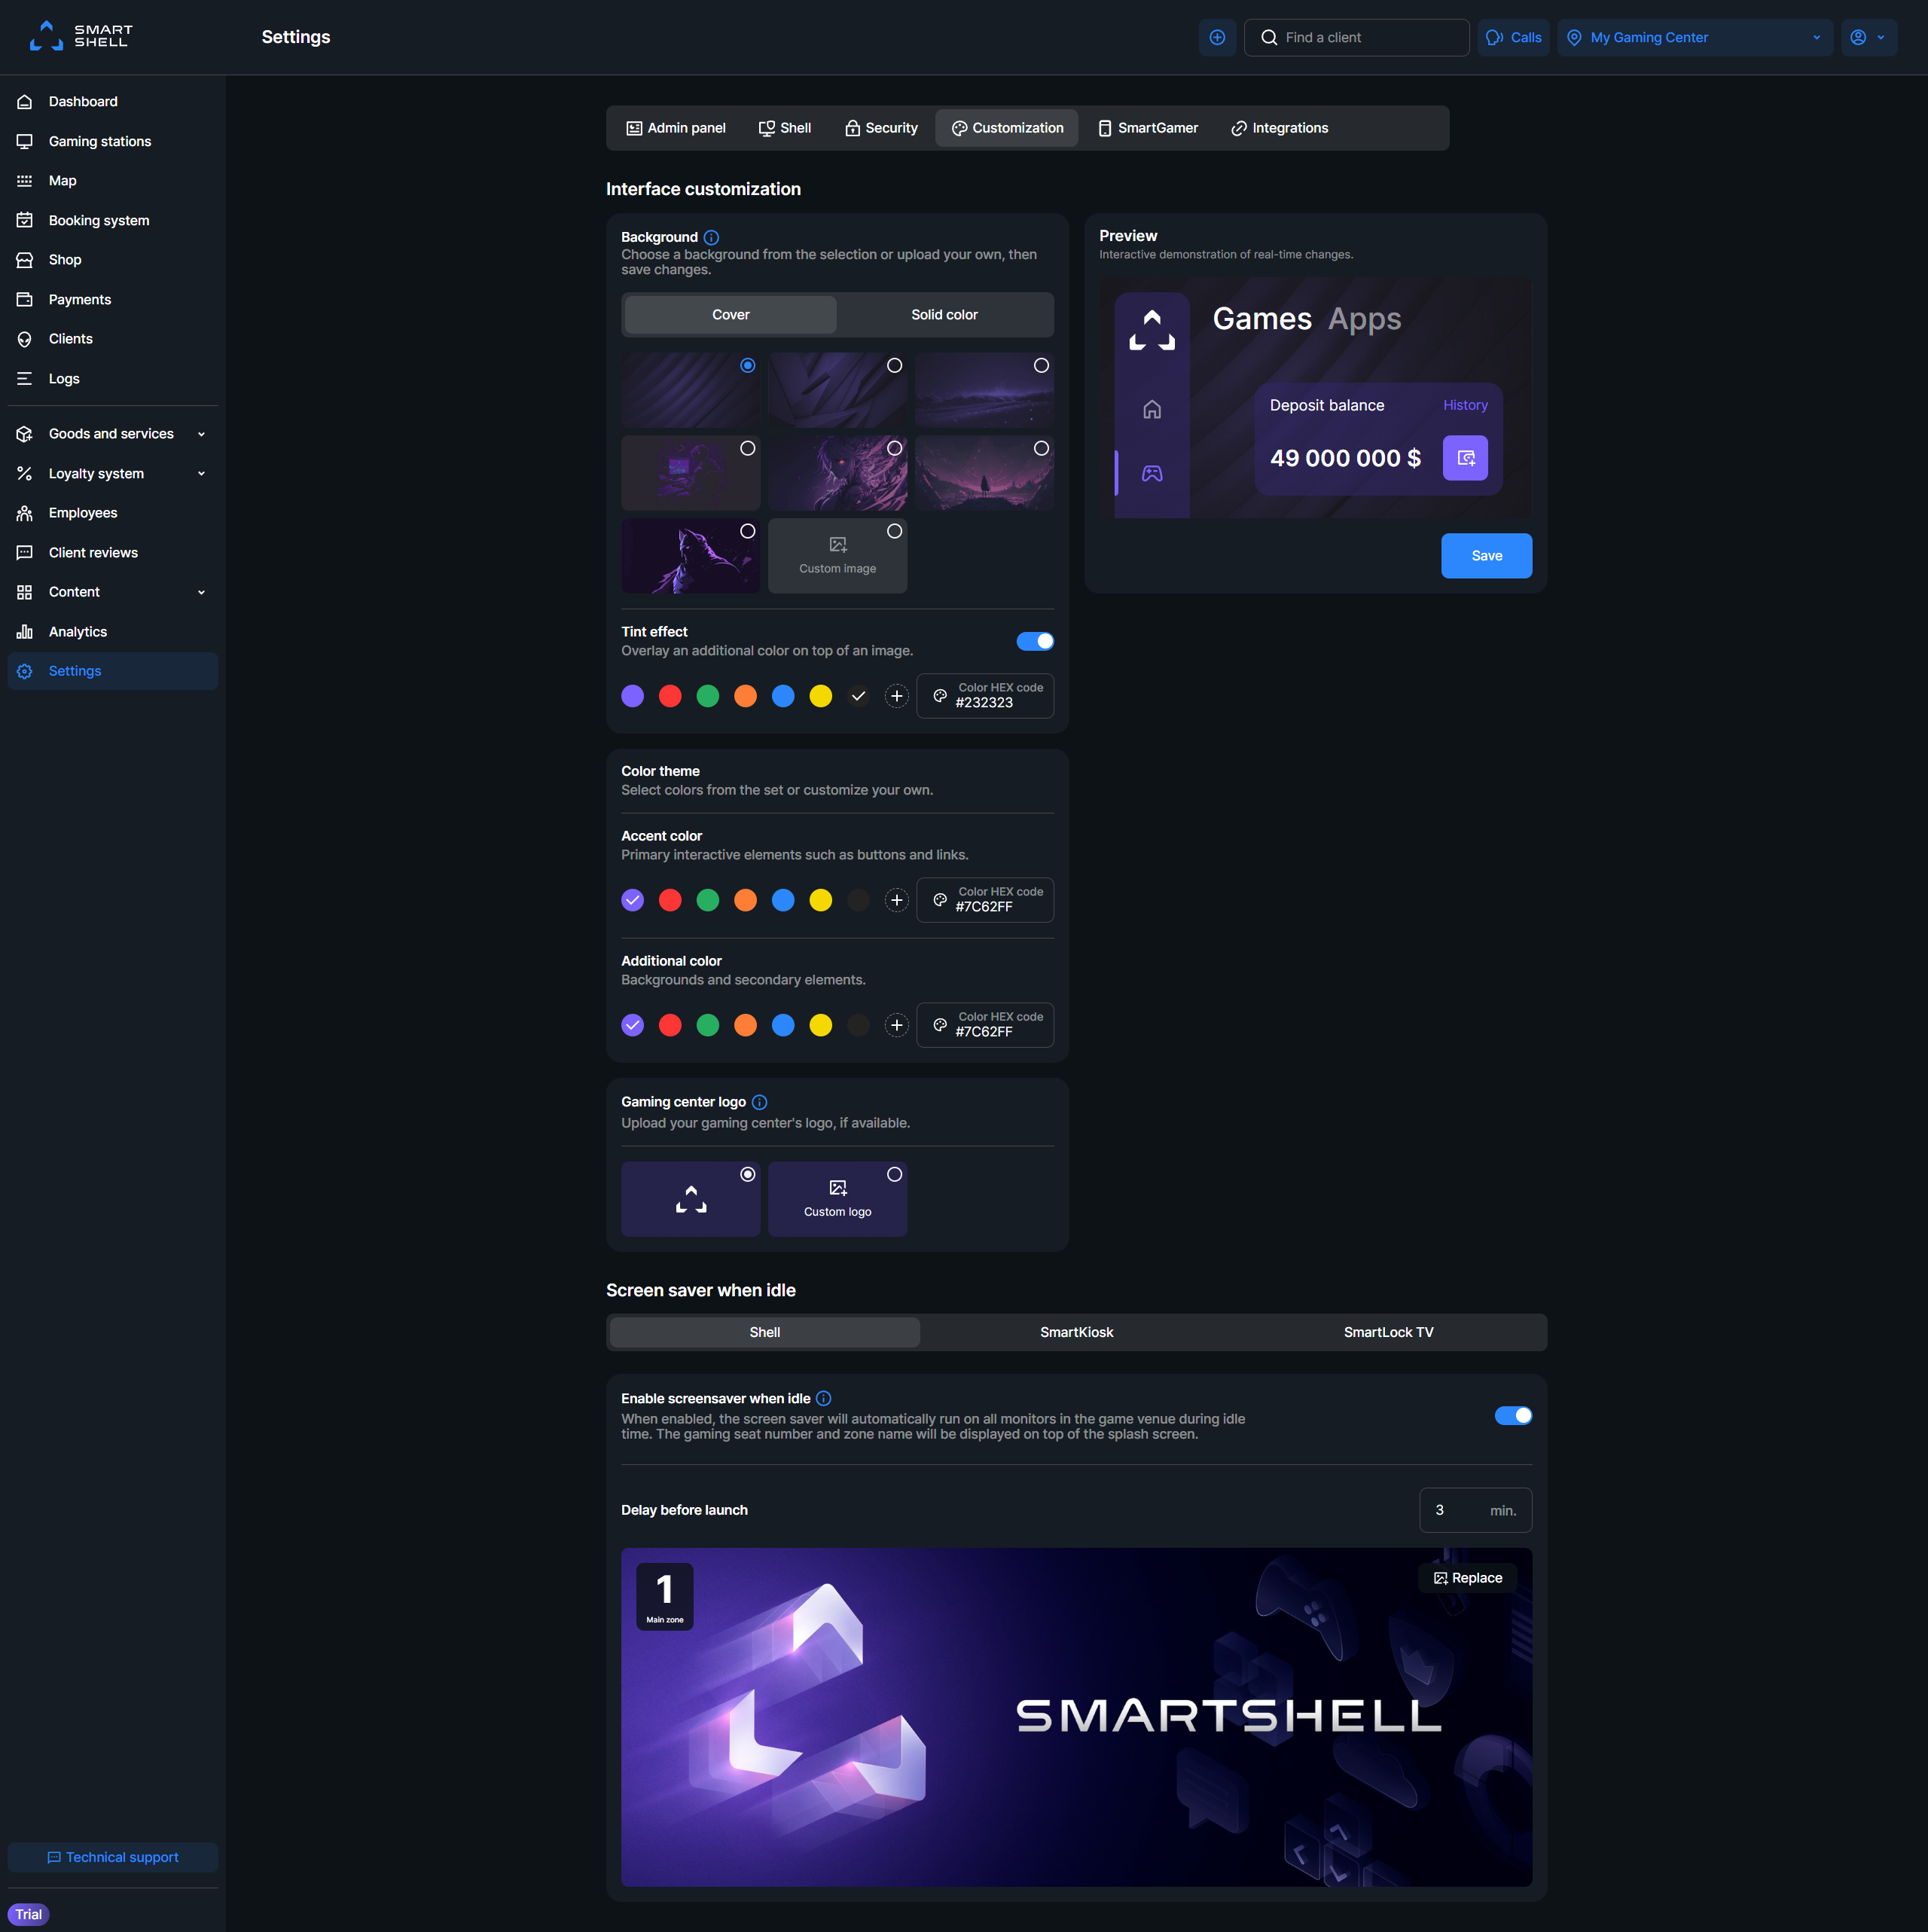Switch screen saver to SmartLock TV tab
The width and height of the screenshot is (1928, 1932).
[x=1388, y=1332]
